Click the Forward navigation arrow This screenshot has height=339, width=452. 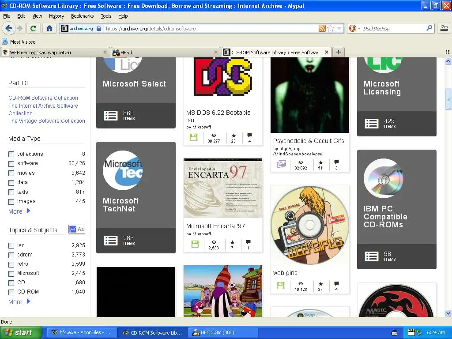pos(19,28)
